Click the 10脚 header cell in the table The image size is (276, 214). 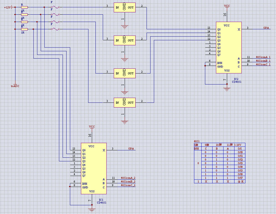(x=219, y=145)
